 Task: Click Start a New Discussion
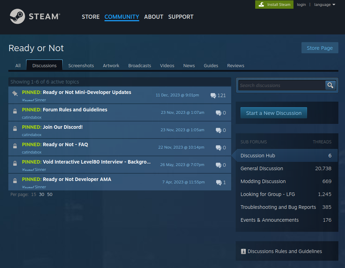point(274,113)
